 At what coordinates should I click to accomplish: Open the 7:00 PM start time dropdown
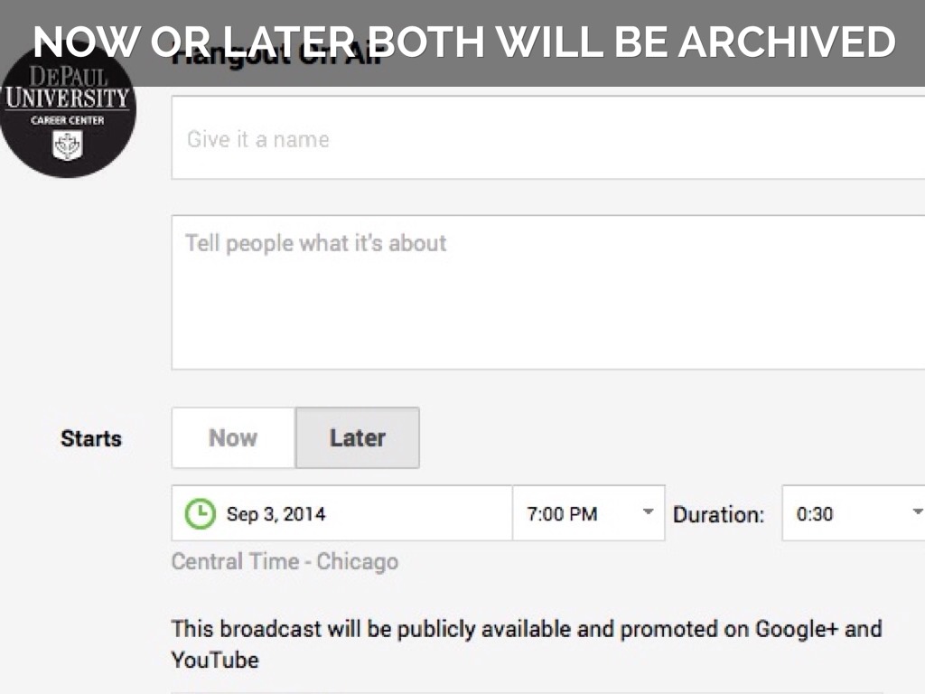(x=588, y=513)
